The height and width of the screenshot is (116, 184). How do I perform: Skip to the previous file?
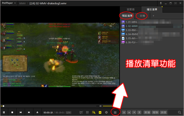pyautogui.click(x=21, y=112)
